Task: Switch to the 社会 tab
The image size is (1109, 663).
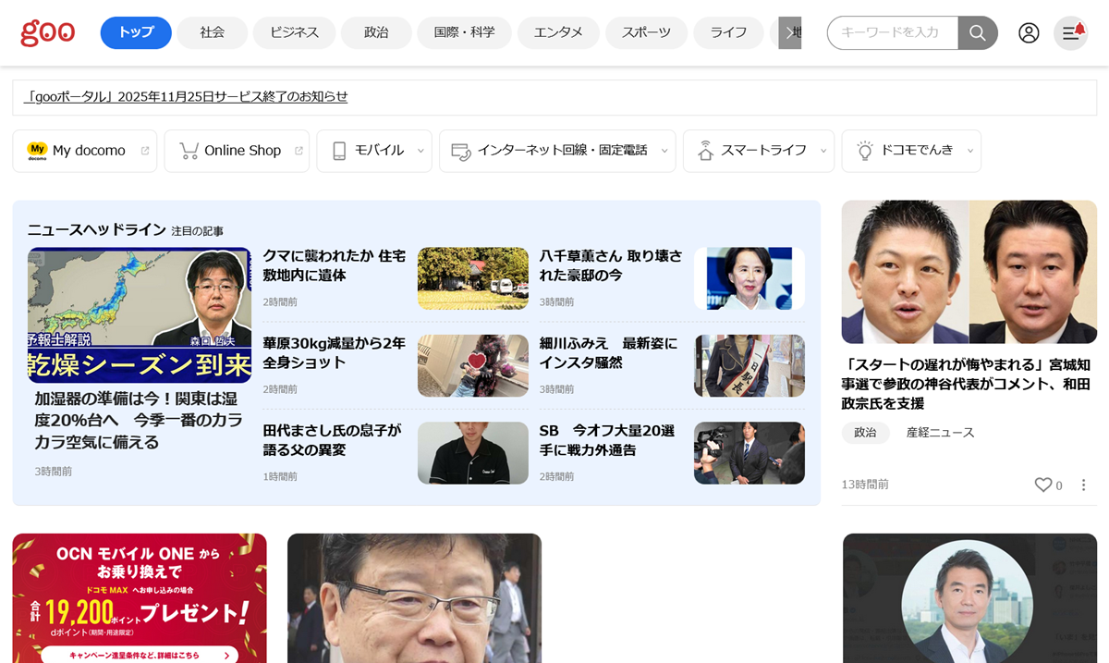Action: tap(213, 32)
